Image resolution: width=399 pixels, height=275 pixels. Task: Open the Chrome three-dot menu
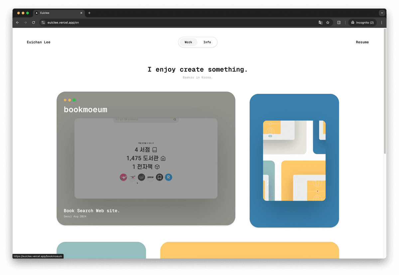coord(381,23)
